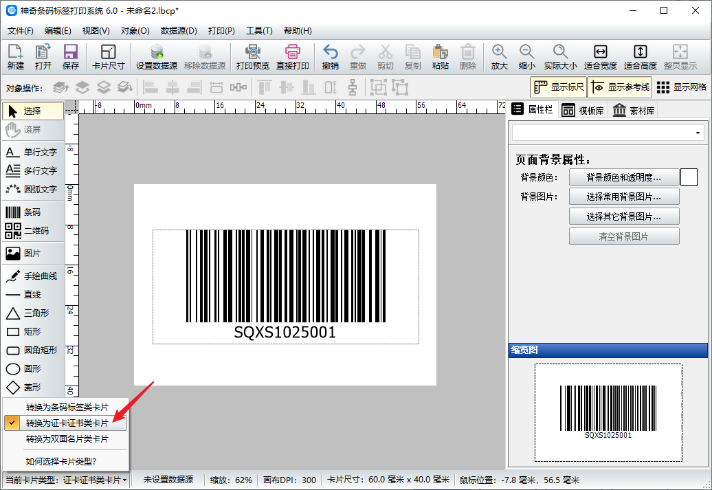Viewport: 712px width, 490px height.
Task: Click 未设置数据源 in the status bar
Action: (168, 480)
